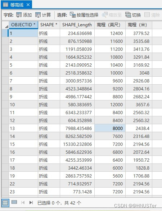This screenshot has width=162, height=211.
Task: Click length value 8262.582509
Action: (x=78, y=136)
